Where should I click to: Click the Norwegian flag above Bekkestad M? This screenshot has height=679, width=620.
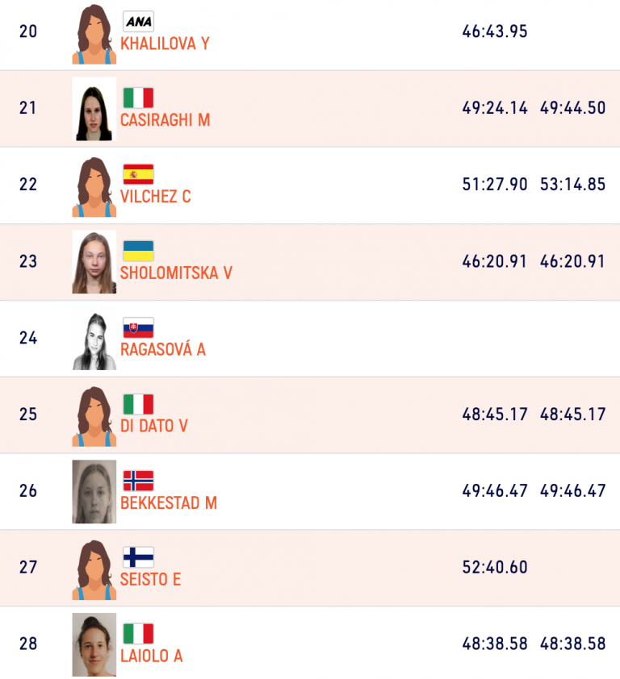pos(138,481)
